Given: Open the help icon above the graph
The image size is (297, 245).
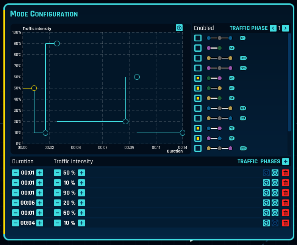Looking at the screenshot, I should pyautogui.click(x=179, y=28).
